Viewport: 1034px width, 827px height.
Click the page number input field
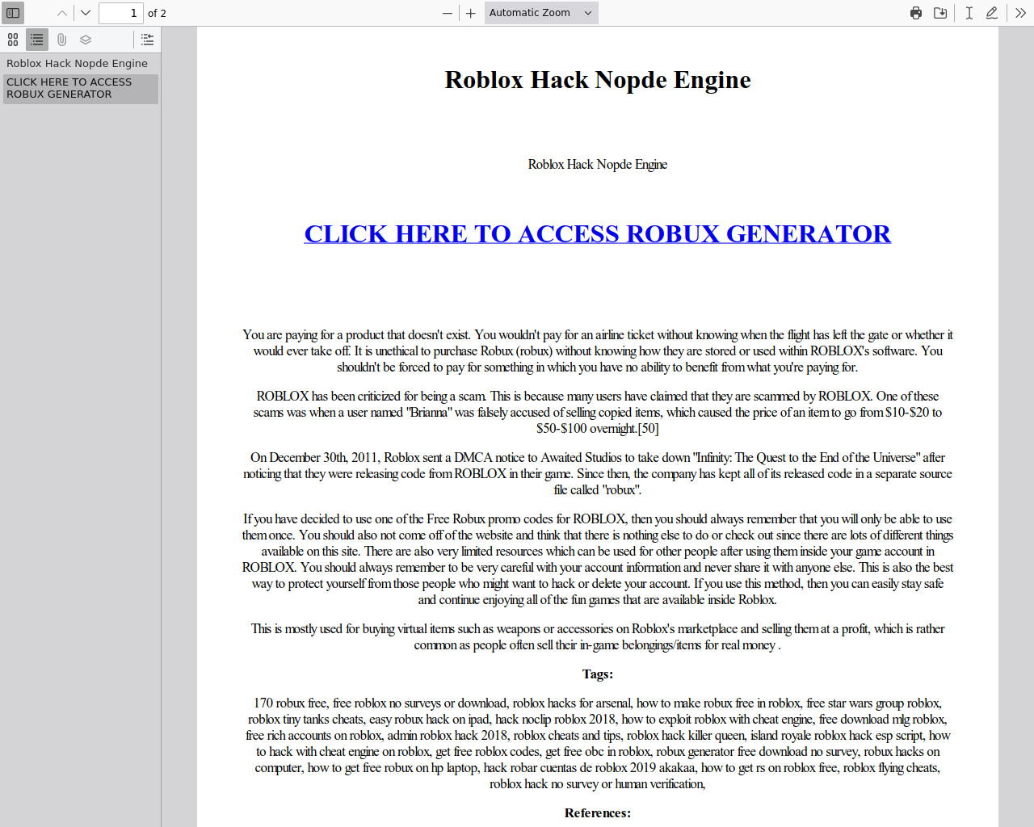[x=121, y=13]
